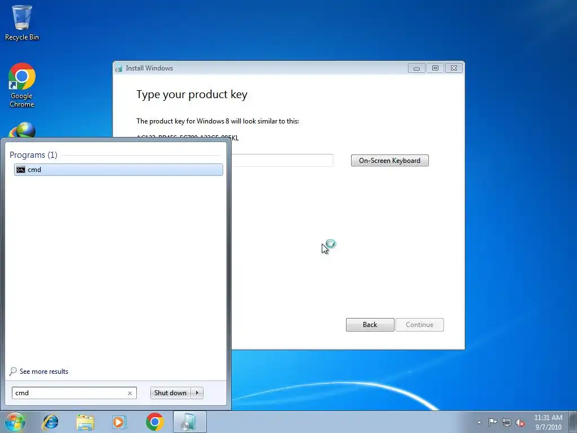
Task: Open the Windows Start orb
Action: click(15, 422)
